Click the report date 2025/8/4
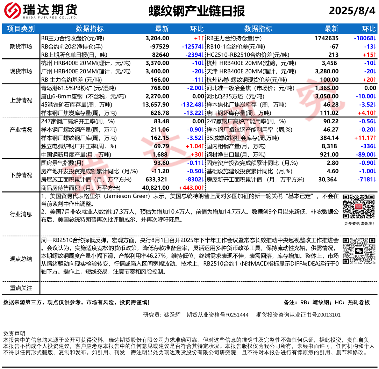 click(352, 11)
